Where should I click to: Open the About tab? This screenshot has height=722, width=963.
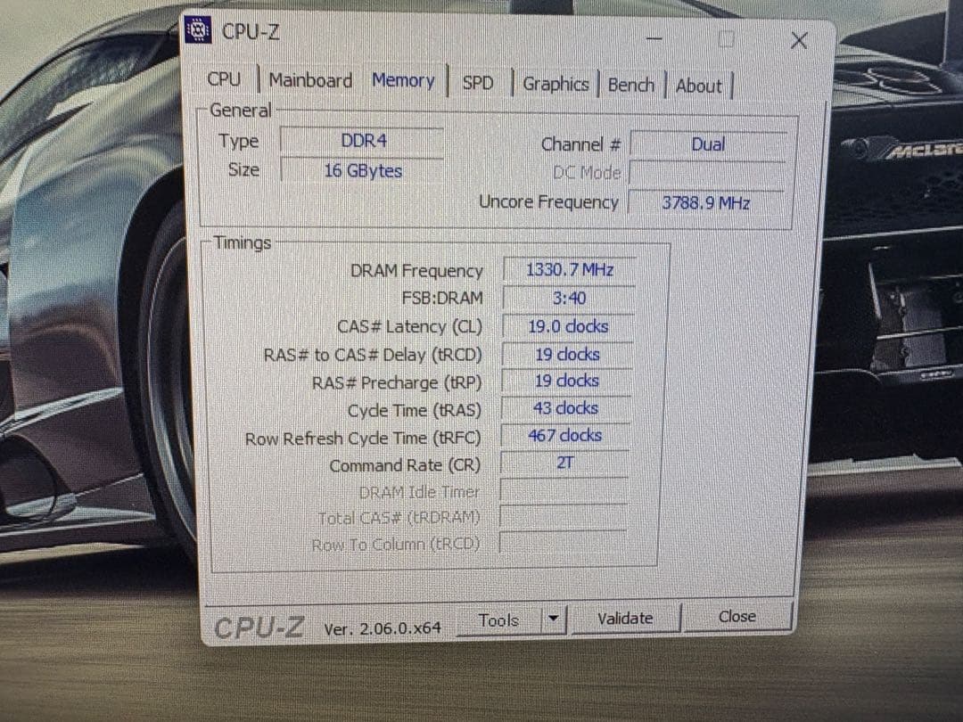699,86
